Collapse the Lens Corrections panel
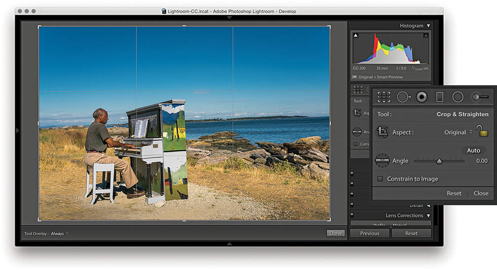 pos(429,215)
